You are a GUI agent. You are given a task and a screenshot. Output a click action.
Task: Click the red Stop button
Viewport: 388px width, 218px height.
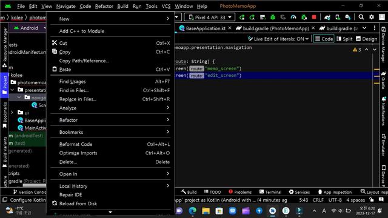314,17
